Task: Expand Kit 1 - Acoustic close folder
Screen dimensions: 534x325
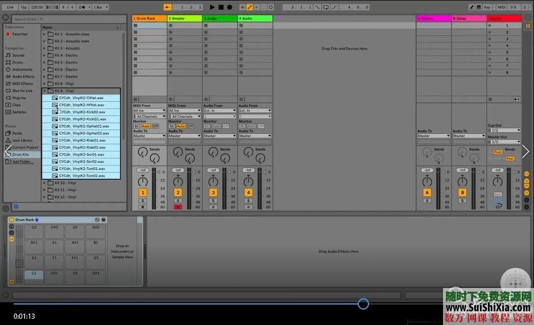Action: click(44, 34)
